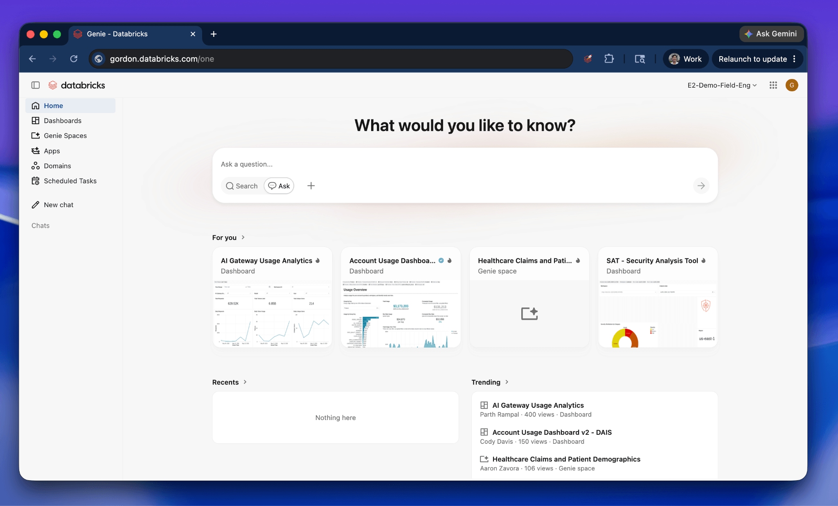Click the 'For you' heading

pos(224,237)
